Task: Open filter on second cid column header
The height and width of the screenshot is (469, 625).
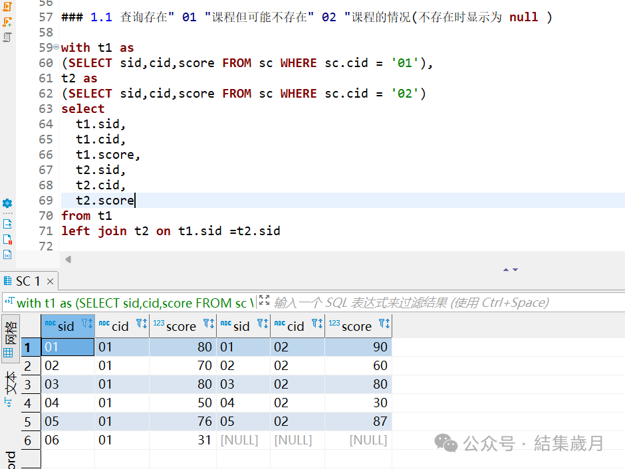Action: pyautogui.click(x=317, y=324)
